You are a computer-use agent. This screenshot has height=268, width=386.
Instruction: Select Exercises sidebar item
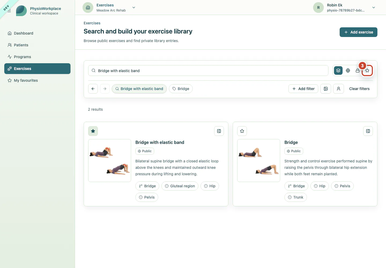pos(37,69)
